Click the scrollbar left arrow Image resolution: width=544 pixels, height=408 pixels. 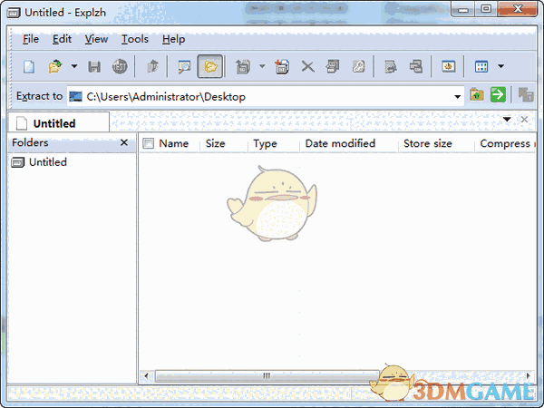click(146, 375)
